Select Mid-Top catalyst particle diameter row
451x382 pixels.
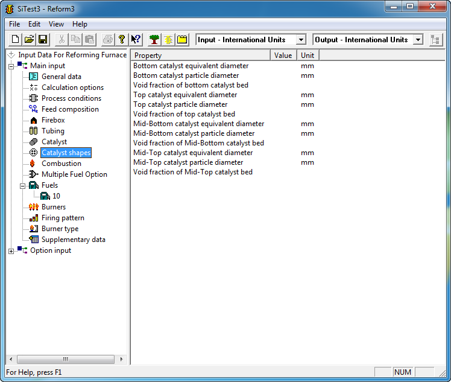point(188,162)
